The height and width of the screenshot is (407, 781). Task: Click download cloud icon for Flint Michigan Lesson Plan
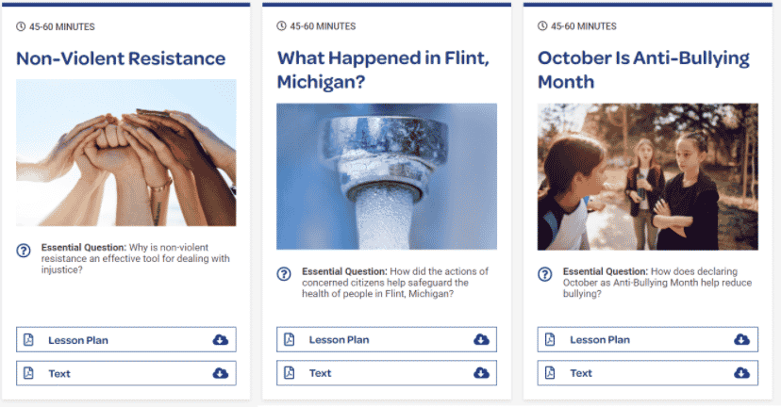(481, 339)
